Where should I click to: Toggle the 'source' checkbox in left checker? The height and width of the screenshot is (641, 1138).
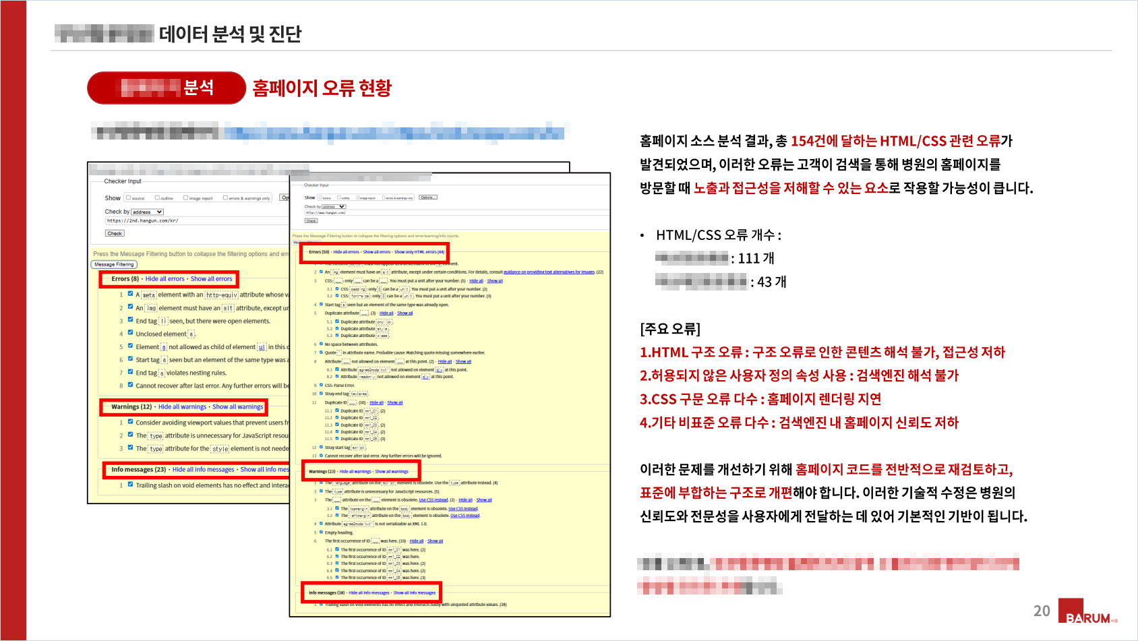click(x=129, y=198)
